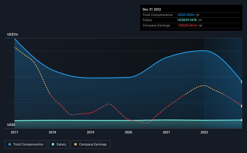Click the Dec 31 2022 tooltip date
This screenshot has width=247, height=153.
pyautogui.click(x=152, y=9)
